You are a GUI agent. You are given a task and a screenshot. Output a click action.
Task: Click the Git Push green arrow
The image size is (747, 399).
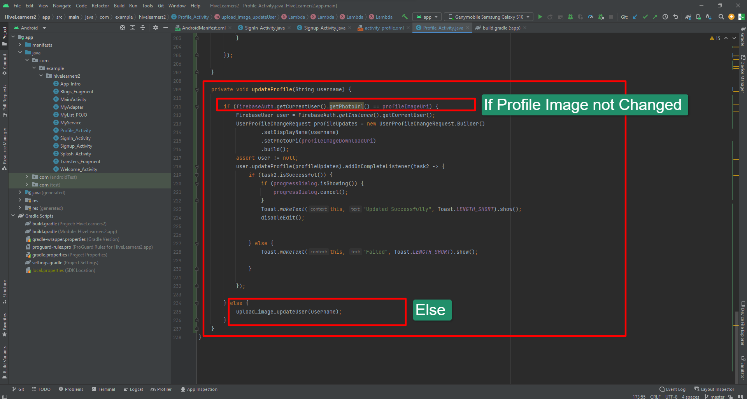pyautogui.click(x=655, y=17)
